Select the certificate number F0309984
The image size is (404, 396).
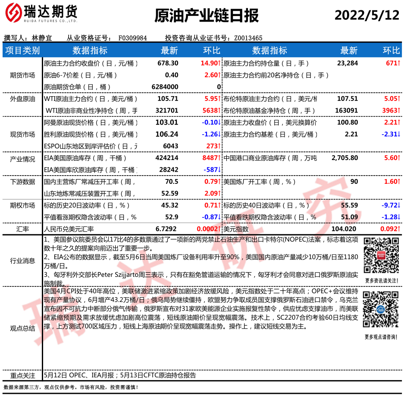coord(132,38)
